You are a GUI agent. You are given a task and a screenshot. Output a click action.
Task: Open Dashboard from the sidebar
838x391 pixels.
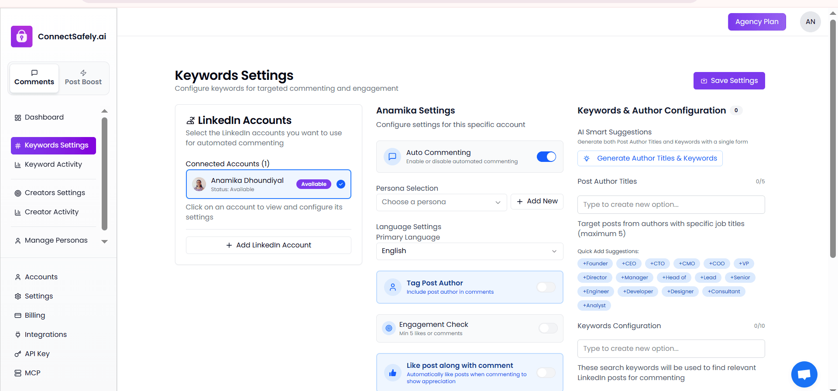[x=53, y=117]
